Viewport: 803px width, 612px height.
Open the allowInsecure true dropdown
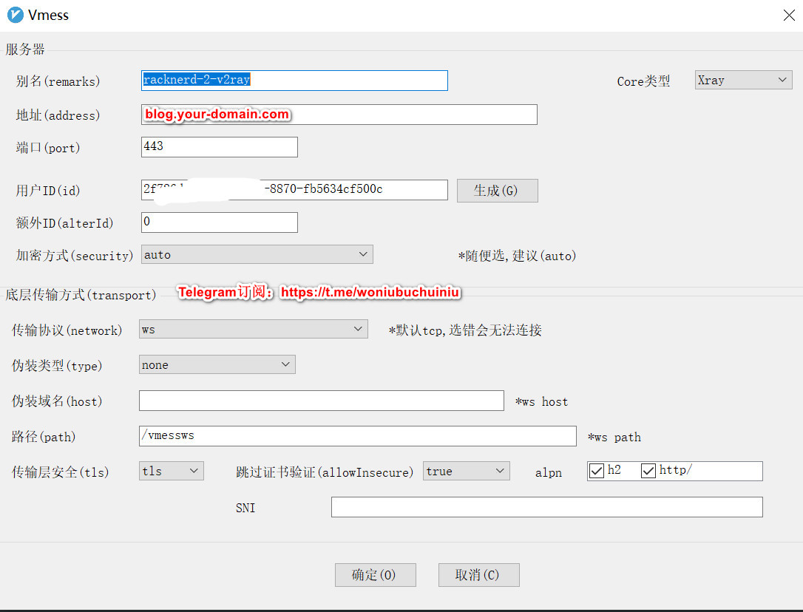466,471
